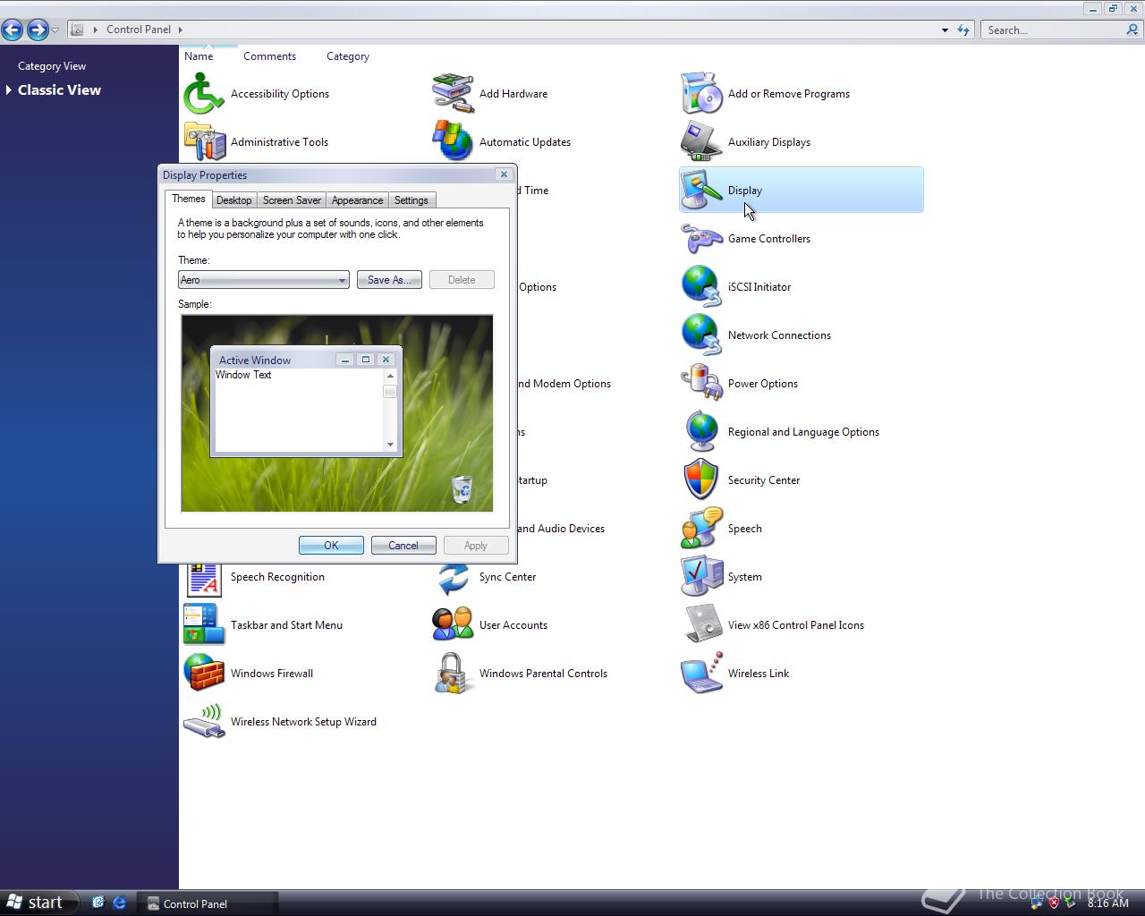The height and width of the screenshot is (916, 1145).
Task: Open the Windows Parental Controls icon
Action: pos(453,674)
